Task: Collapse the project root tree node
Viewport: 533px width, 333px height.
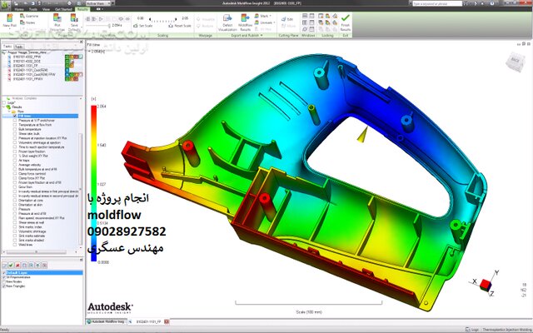Action: click(4, 52)
